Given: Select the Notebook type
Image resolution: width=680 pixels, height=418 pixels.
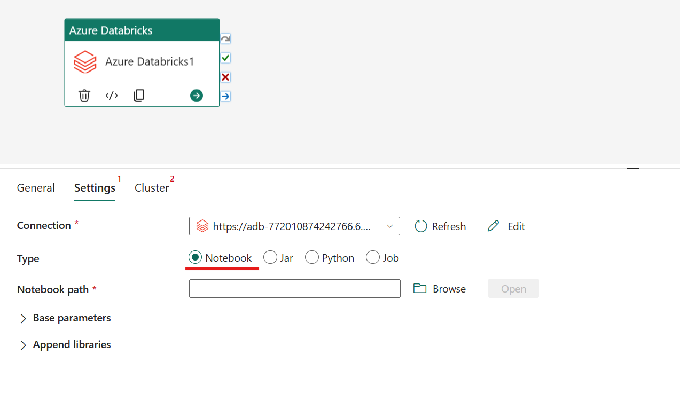Looking at the screenshot, I should pos(194,257).
